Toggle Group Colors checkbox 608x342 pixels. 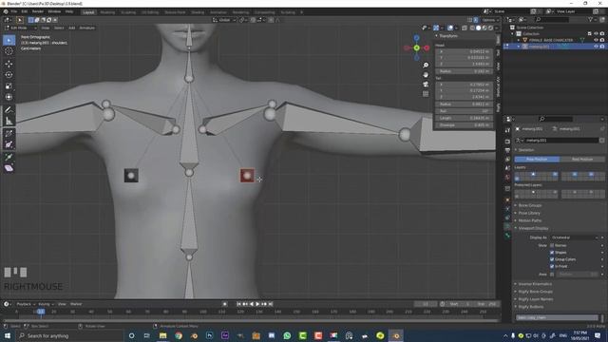(x=552, y=259)
